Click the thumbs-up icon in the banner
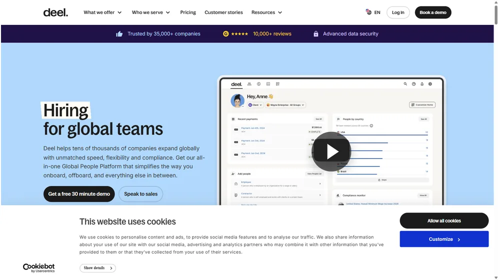This screenshot has width=500, height=280. coord(119,34)
